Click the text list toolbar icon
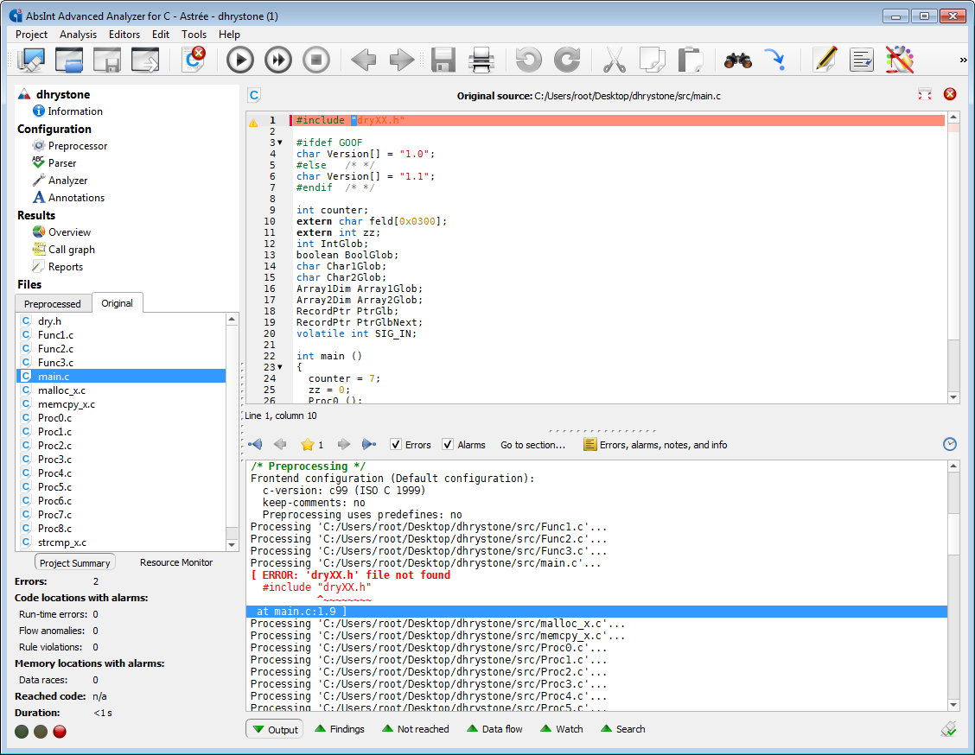This screenshot has width=975, height=755. [x=862, y=60]
